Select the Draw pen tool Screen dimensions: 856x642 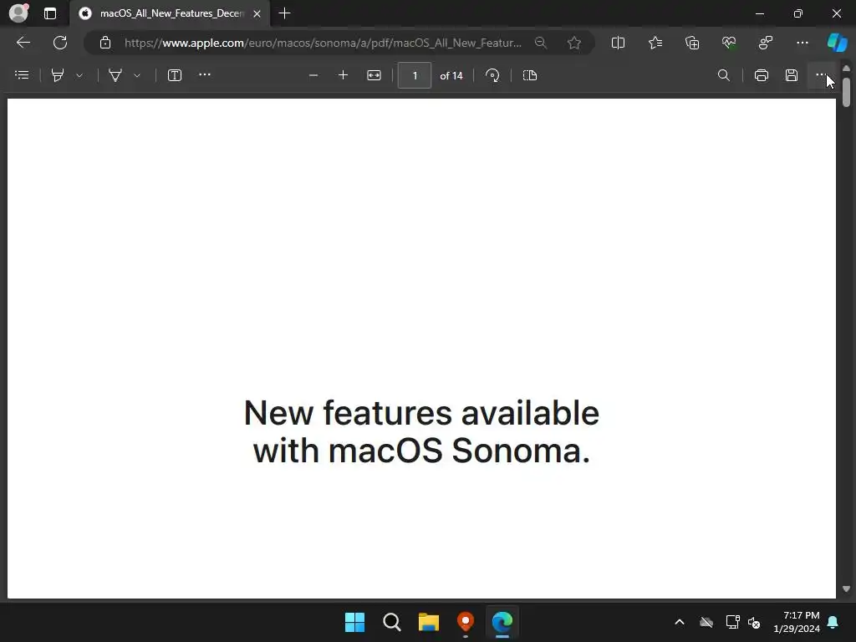(115, 75)
